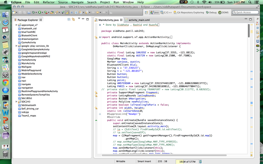Click the Quick Access search field
This screenshot has width=263, height=164.
click(x=246, y=12)
